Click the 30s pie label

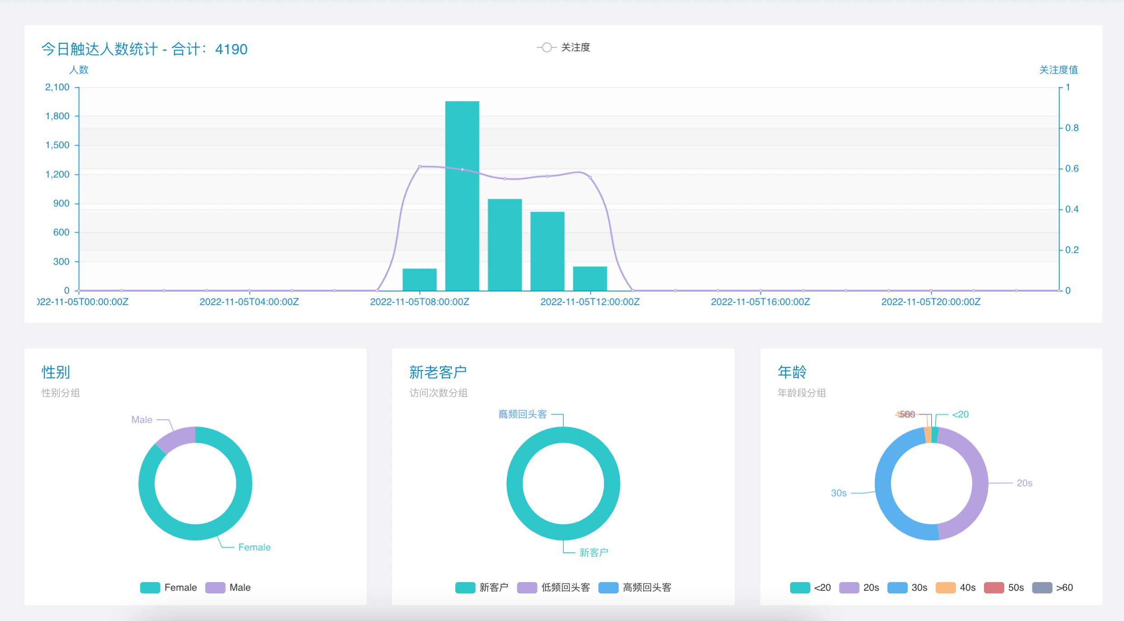pyautogui.click(x=839, y=493)
